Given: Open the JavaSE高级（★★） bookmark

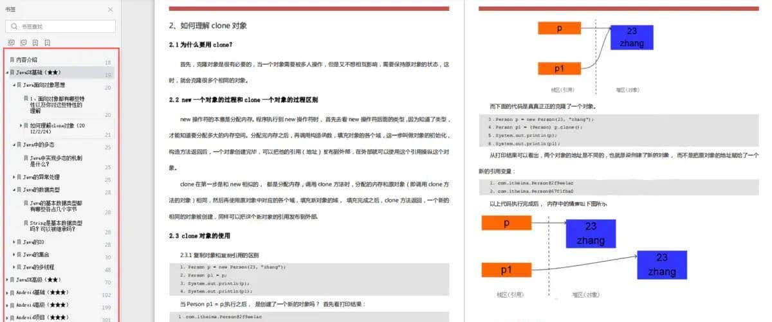Looking at the screenshot, I should 38,280.
